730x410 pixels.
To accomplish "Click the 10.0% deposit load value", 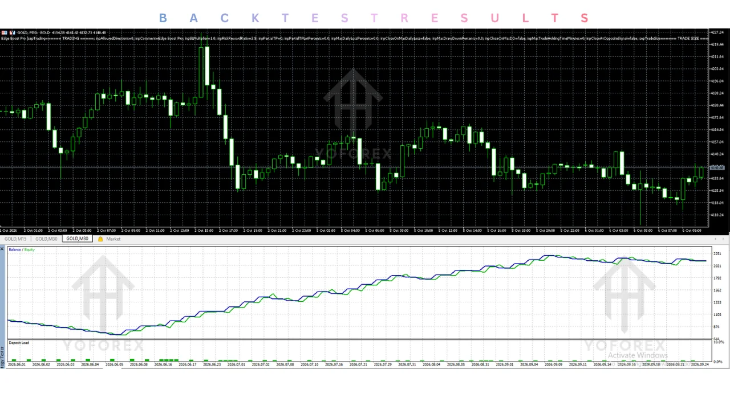I will click(719, 342).
